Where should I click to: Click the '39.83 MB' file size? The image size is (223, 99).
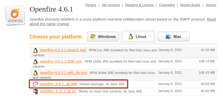208,84
